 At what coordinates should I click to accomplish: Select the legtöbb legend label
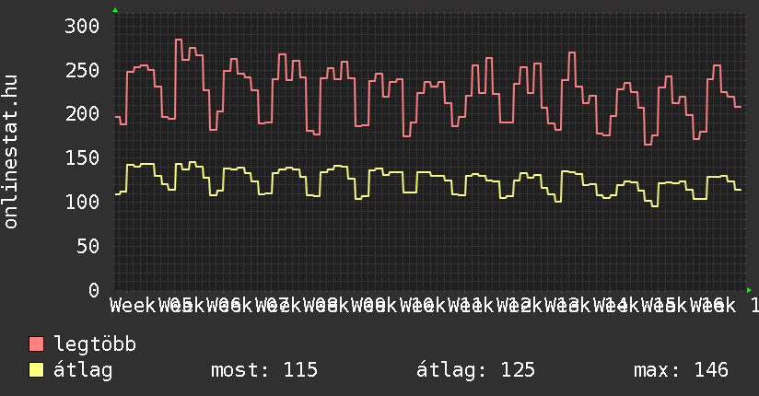point(95,344)
